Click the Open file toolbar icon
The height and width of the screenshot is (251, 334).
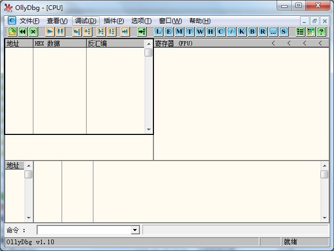click(x=12, y=31)
